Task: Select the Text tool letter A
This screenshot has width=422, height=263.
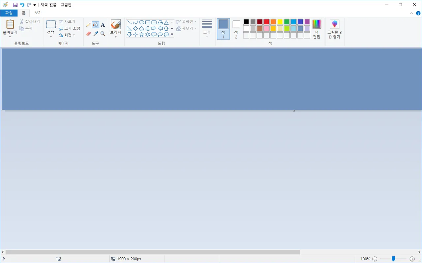Action: point(103,25)
